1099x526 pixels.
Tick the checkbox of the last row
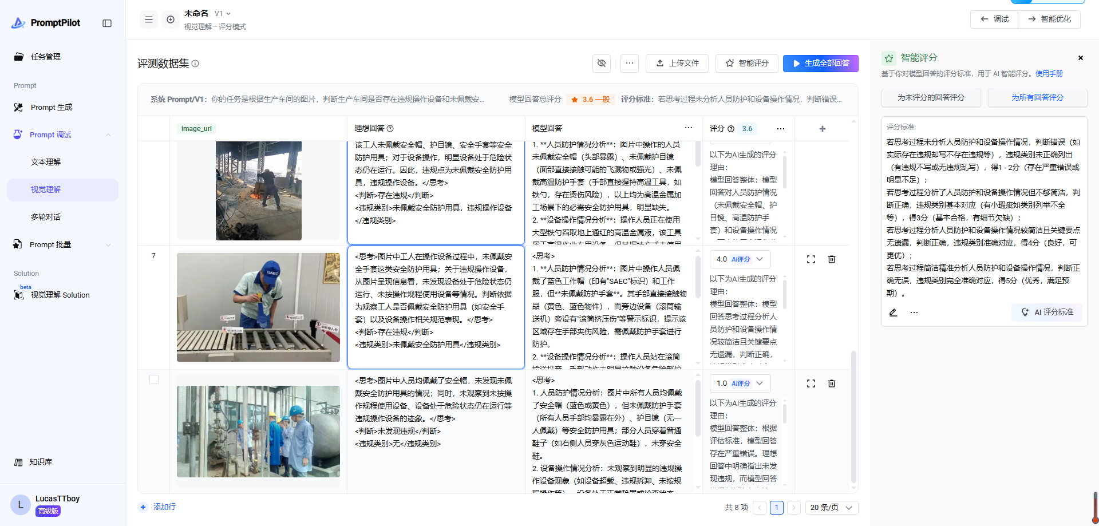(154, 379)
